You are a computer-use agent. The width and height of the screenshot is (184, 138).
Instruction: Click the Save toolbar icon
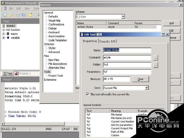[18, 15]
